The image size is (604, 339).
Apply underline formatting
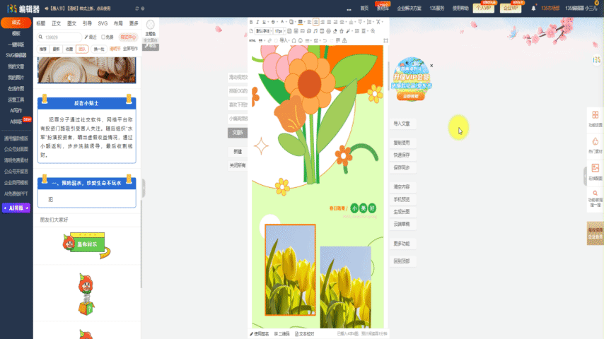[x=264, y=22]
